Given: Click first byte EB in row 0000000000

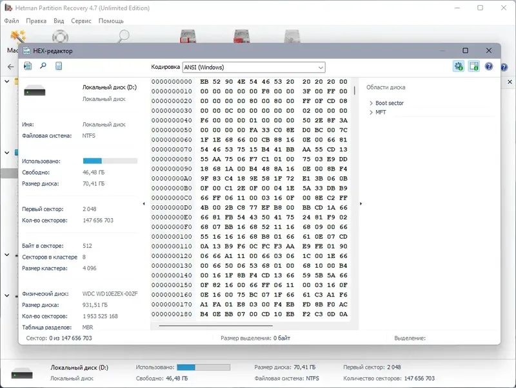Looking at the screenshot, I should [x=204, y=82].
